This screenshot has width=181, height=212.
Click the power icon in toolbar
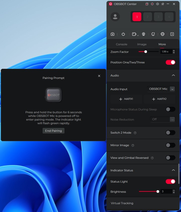tap(123, 34)
